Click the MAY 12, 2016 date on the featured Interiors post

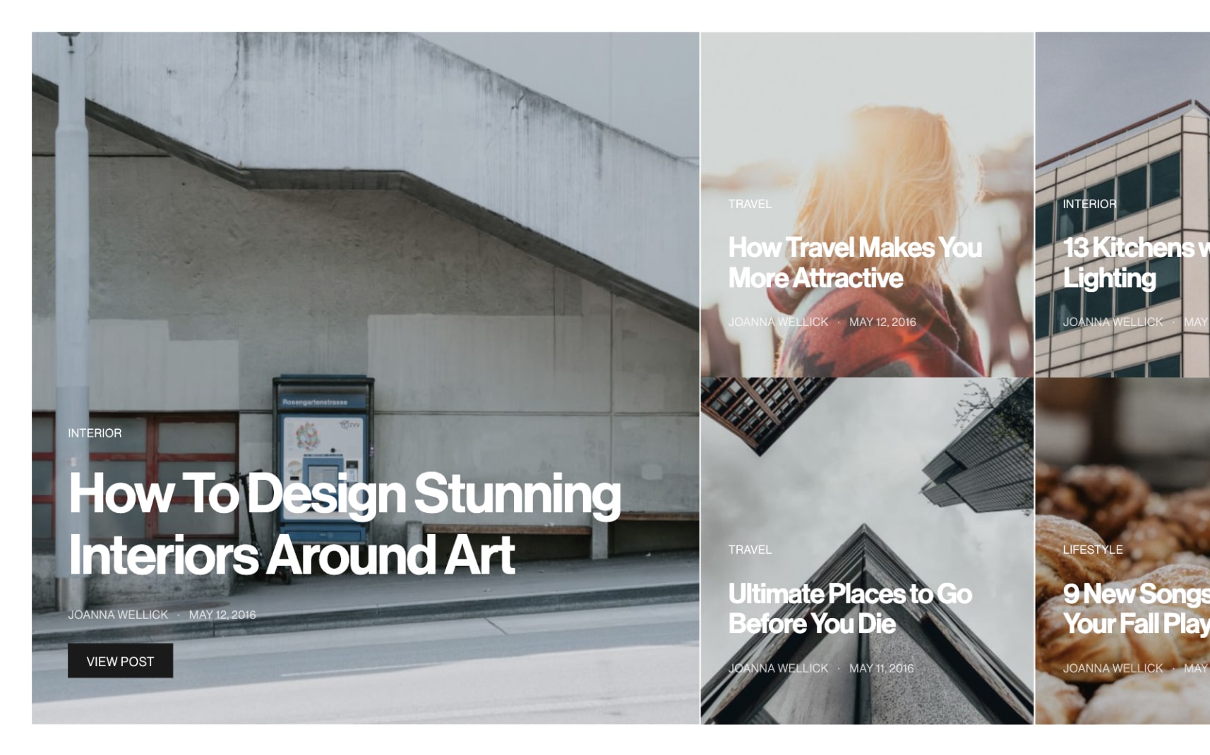(222, 615)
